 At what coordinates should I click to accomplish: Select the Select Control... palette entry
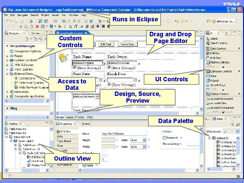click(x=218, y=43)
